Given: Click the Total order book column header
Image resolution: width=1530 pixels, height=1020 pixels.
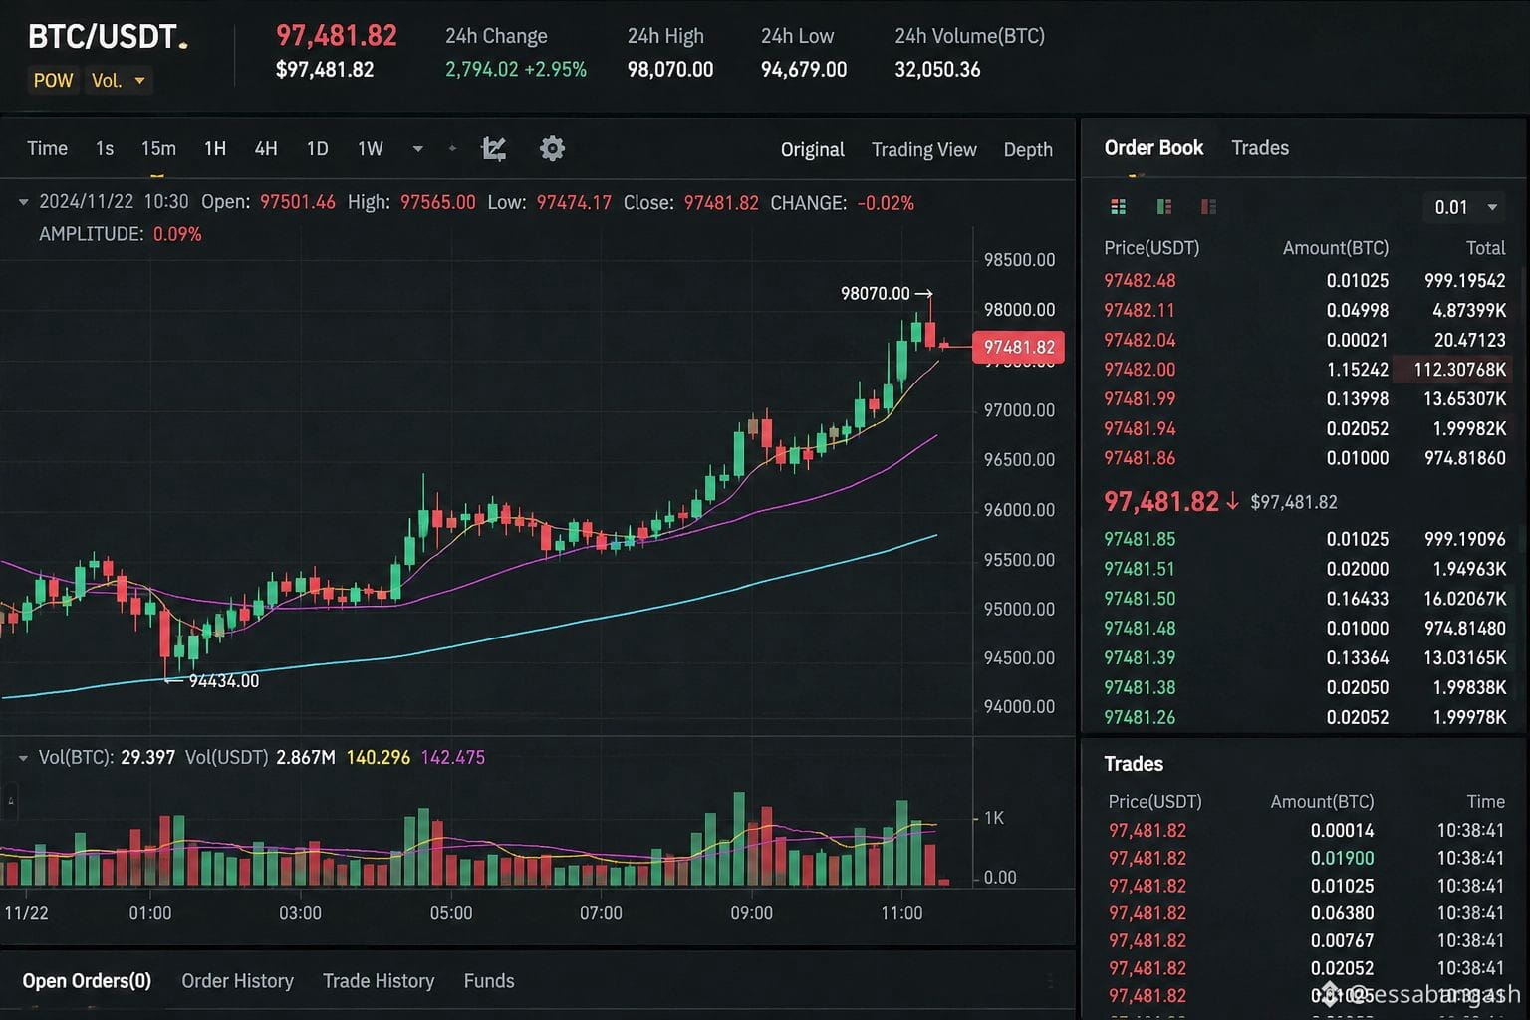Looking at the screenshot, I should coord(1485,248).
